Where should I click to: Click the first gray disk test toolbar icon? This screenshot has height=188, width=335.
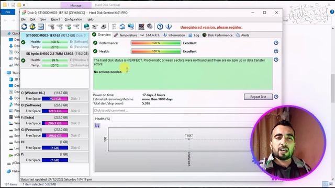point(51,27)
